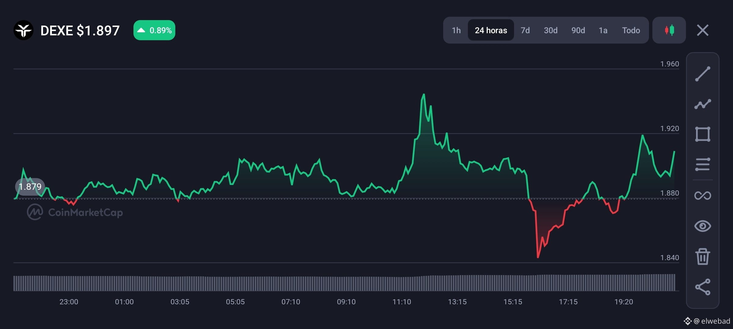
Task: Delete drawings with the trash icon
Action: pos(702,256)
